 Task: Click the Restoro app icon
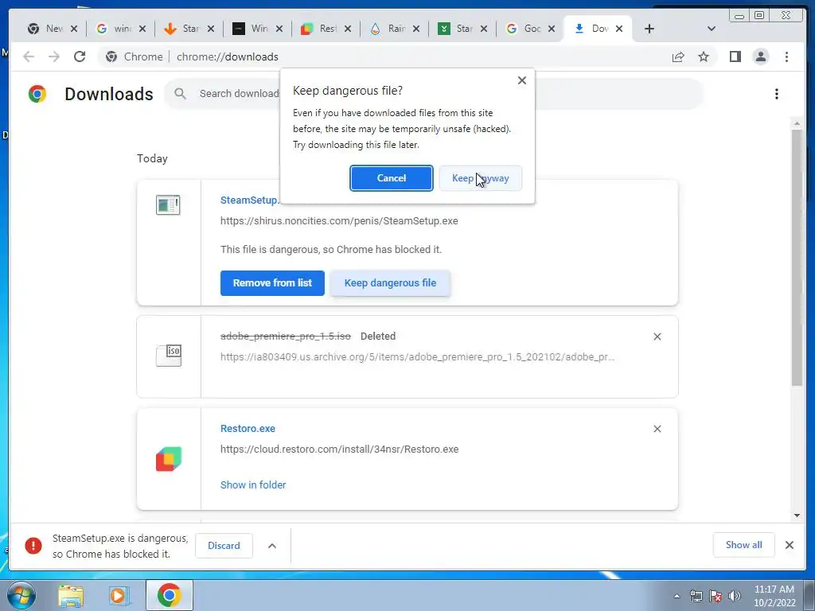pyautogui.click(x=169, y=459)
